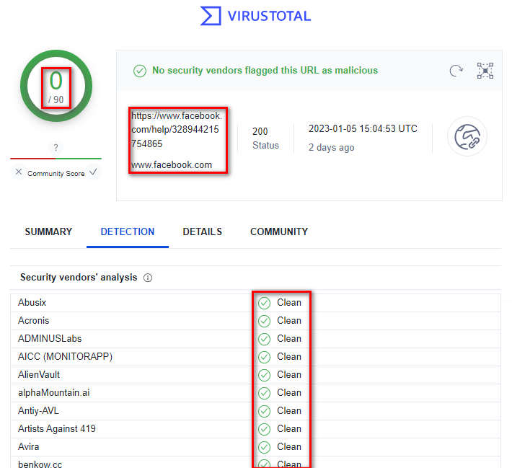Click the Community Score label
The width and height of the screenshot is (512, 468).
tap(56, 173)
